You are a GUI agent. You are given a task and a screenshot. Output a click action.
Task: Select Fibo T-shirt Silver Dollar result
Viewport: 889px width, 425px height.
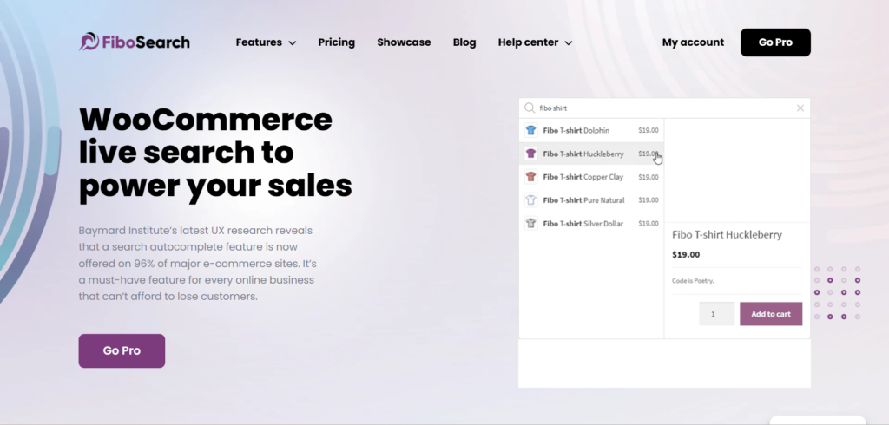click(x=591, y=223)
